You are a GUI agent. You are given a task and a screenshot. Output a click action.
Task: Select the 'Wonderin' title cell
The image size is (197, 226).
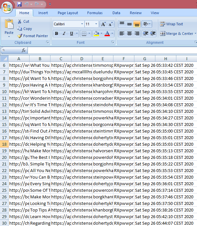pyautogui.click(x=40, y=98)
